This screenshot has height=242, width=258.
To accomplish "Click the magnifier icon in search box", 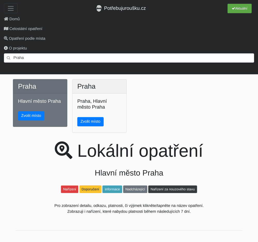I will point(9,58).
